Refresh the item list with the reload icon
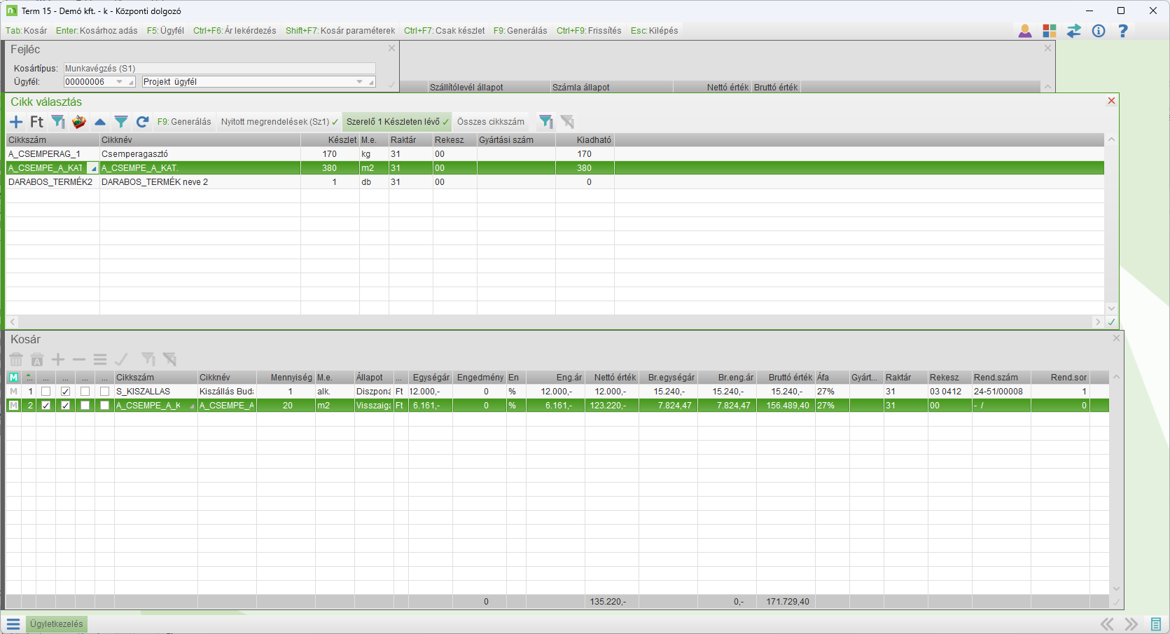Screen dimensions: 1170x634 click(142, 122)
